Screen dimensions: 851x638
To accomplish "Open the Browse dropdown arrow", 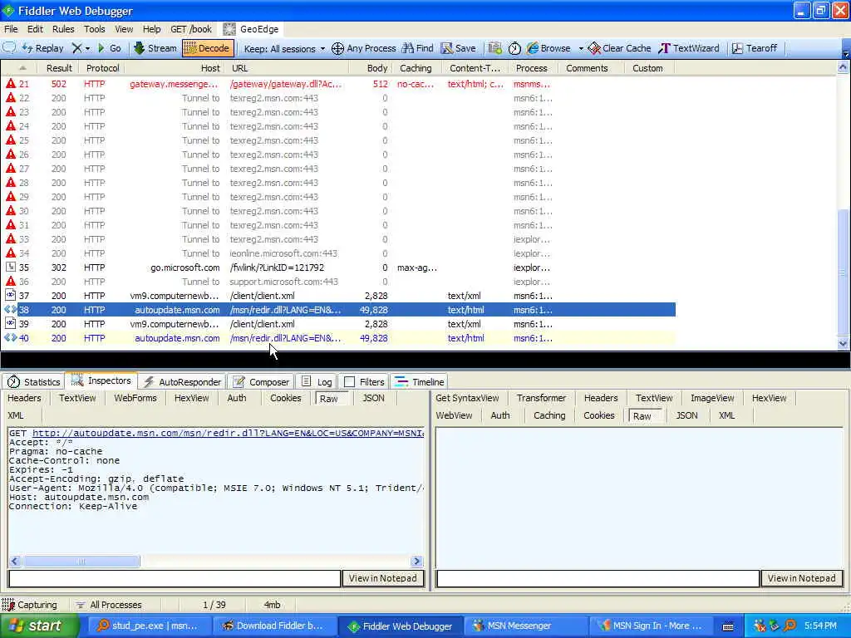I will click(581, 48).
